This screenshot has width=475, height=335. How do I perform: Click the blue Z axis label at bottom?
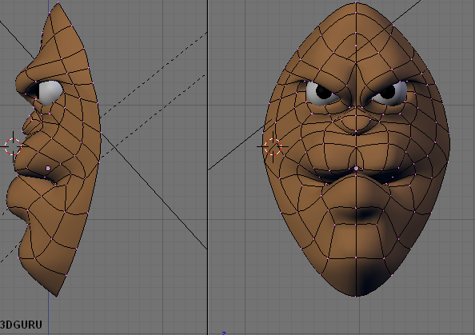224,333
